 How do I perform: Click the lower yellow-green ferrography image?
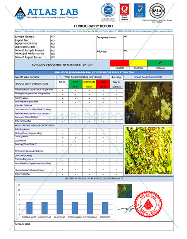[x=149, y=150]
